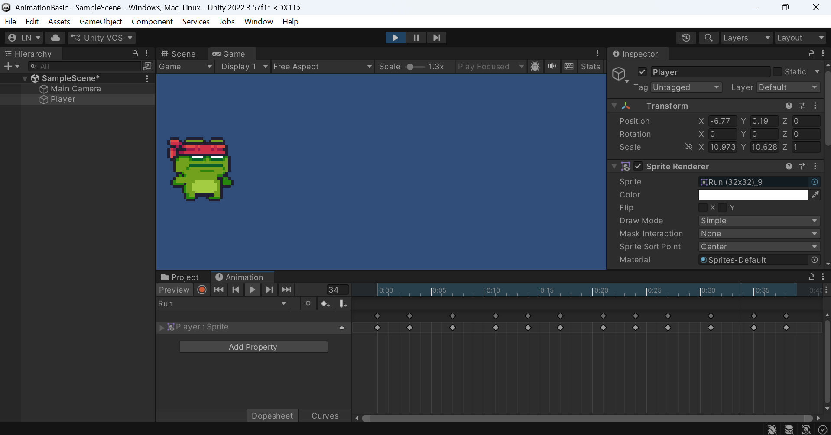Screen dimensions: 831x435
Task: Open the Inspector panel more options menu
Action: pos(823,53)
